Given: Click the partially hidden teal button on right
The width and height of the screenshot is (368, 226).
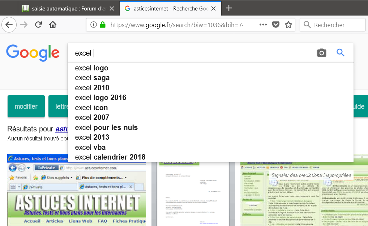Looking at the screenshot, I should [x=361, y=106].
